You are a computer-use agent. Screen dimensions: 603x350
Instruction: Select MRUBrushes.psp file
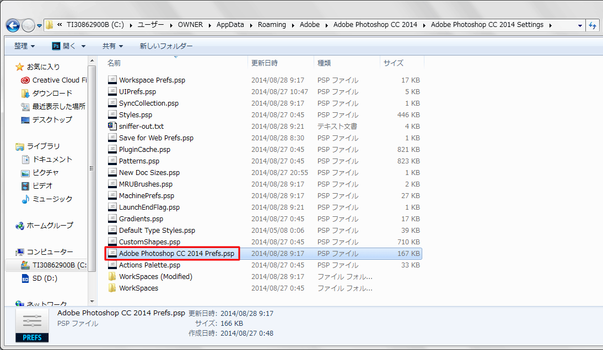pos(146,184)
